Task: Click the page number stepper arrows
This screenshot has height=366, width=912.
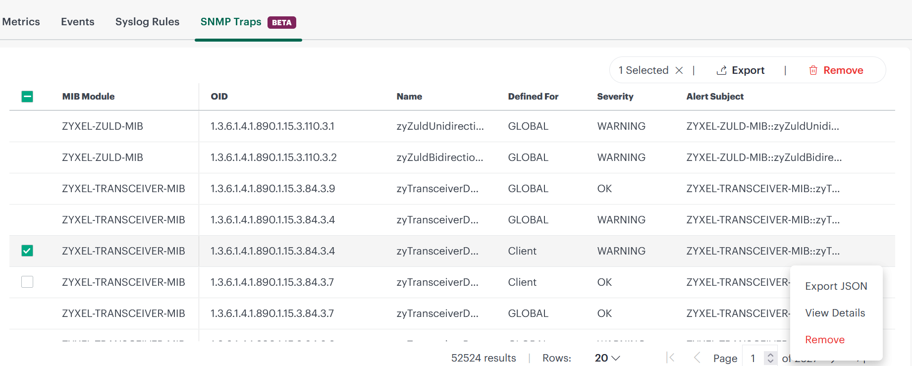Action: pyautogui.click(x=770, y=358)
